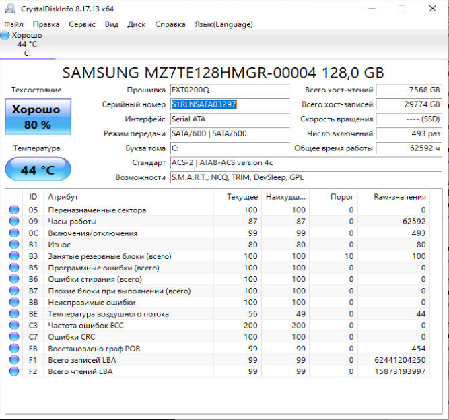449x420 pixels.
Task: Click status orb for Плохие блоки при выполнении row
Action: pos(14,291)
